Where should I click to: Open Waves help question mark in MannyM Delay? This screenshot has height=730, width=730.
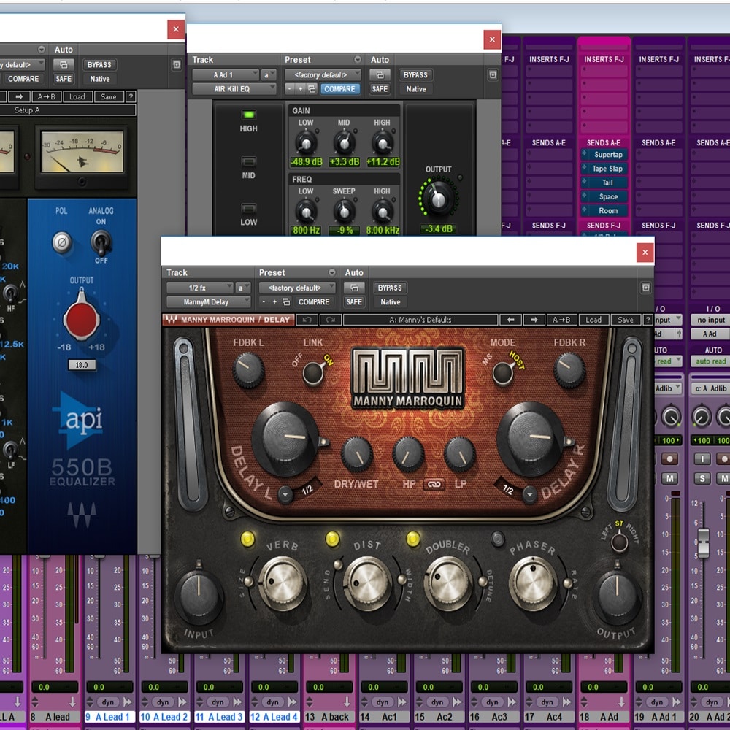(x=647, y=320)
